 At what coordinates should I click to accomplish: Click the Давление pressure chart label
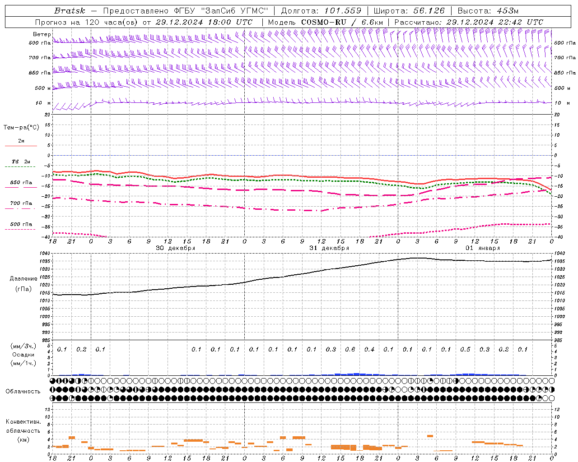[23, 279]
